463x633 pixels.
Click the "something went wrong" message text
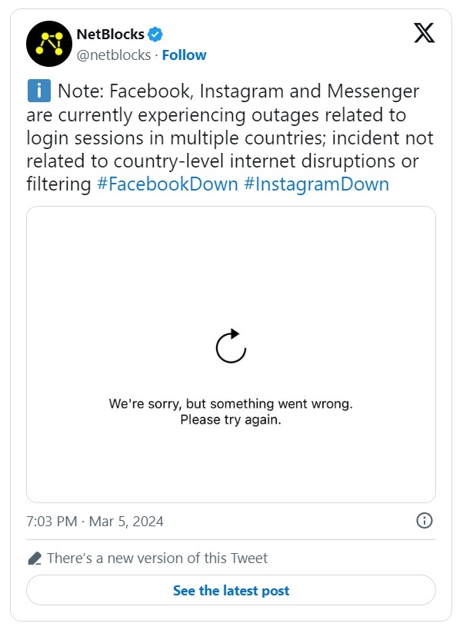pos(231,403)
